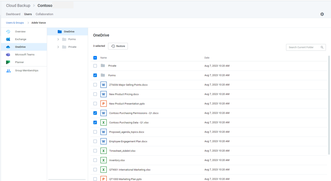
Task: Open Microsoft Teams icon in sidebar
Action: tap(8, 55)
